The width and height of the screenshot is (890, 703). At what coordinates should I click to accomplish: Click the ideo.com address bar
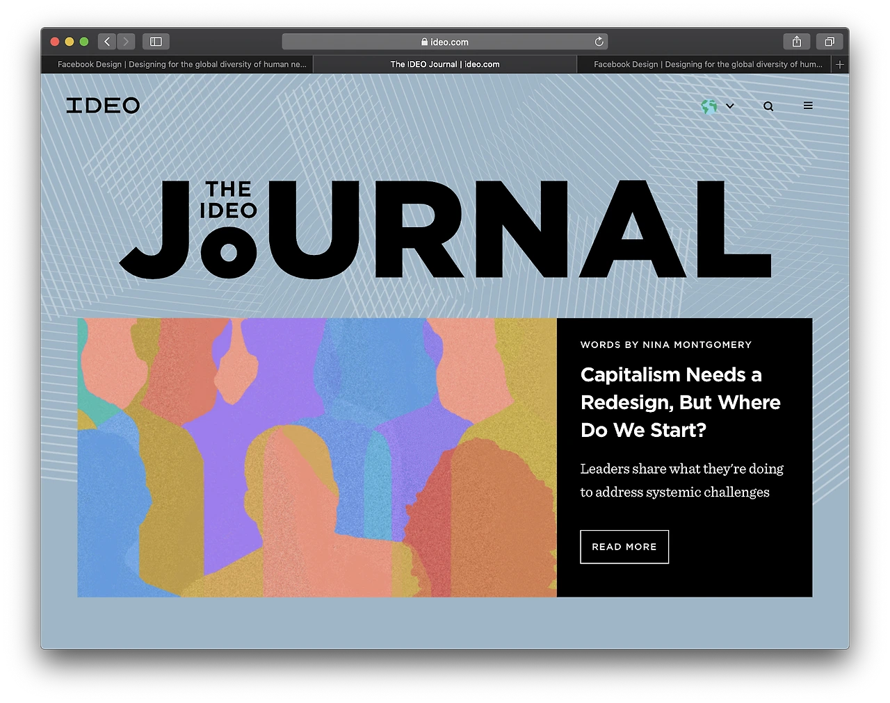pyautogui.click(x=445, y=42)
